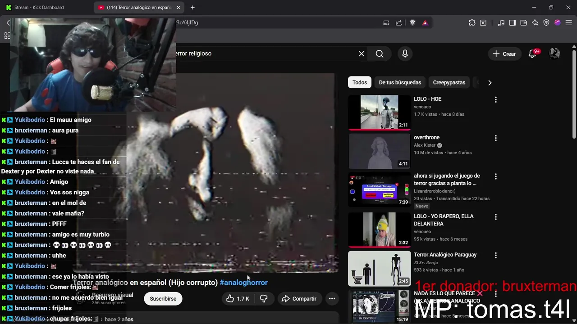577x324 pixels.
Task: Toggle the browser sidebar panel icon
Action: click(x=513, y=22)
